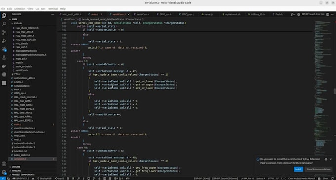Open the Extensions view
The image size is (336, 180).
tap(4, 49)
